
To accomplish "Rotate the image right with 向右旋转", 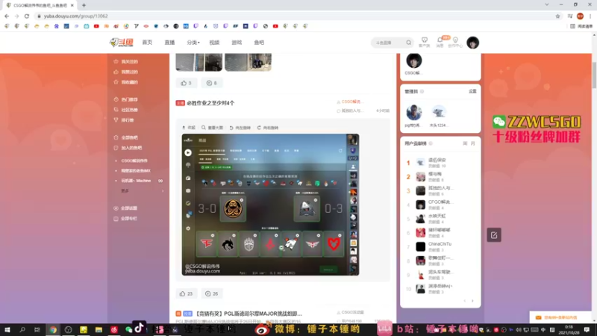I will tap(268, 128).
